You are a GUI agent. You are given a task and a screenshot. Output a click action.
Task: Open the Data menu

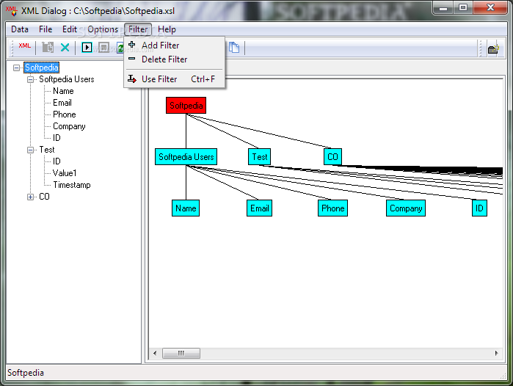pos(20,29)
